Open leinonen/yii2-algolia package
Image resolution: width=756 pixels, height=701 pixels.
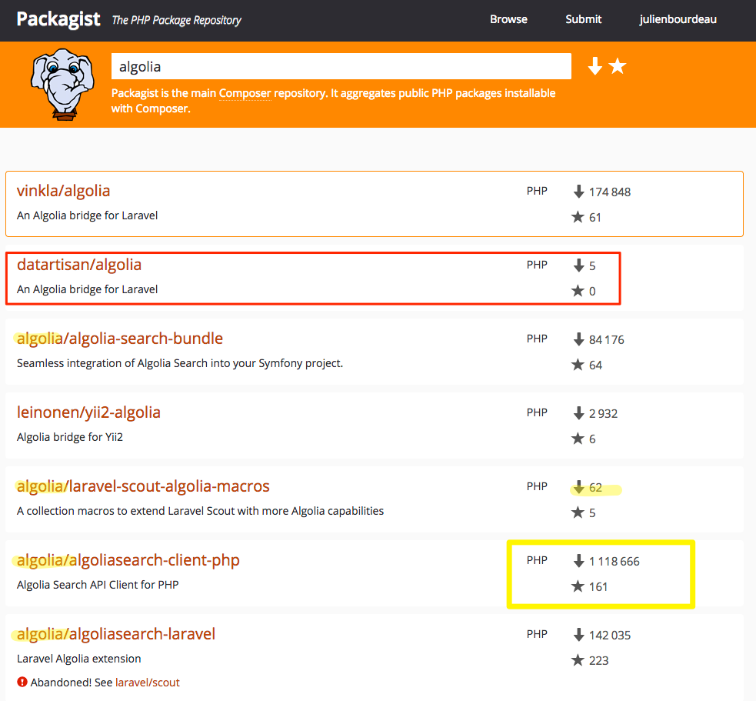(x=88, y=412)
